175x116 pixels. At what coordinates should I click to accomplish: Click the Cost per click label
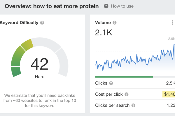click(108, 95)
